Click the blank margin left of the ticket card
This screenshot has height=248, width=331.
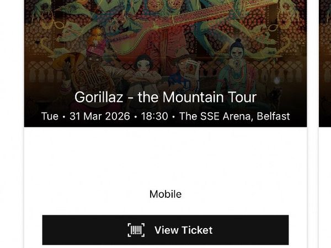click(x=11, y=165)
